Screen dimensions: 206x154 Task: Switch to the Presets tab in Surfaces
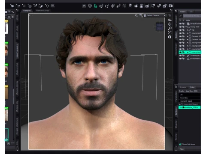(x=183, y=87)
